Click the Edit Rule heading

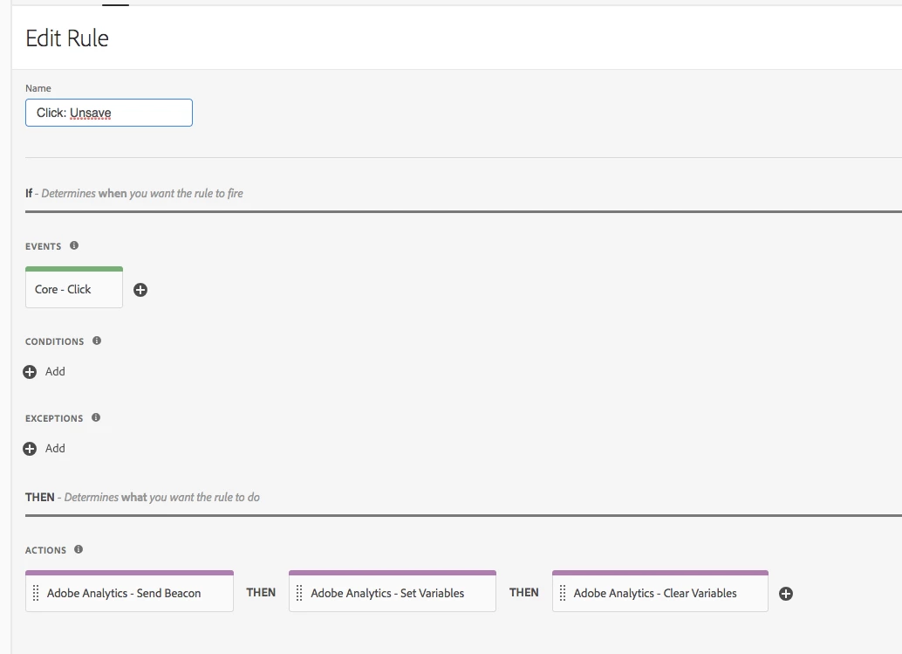point(67,38)
